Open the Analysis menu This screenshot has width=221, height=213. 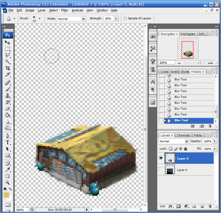coord(77,10)
